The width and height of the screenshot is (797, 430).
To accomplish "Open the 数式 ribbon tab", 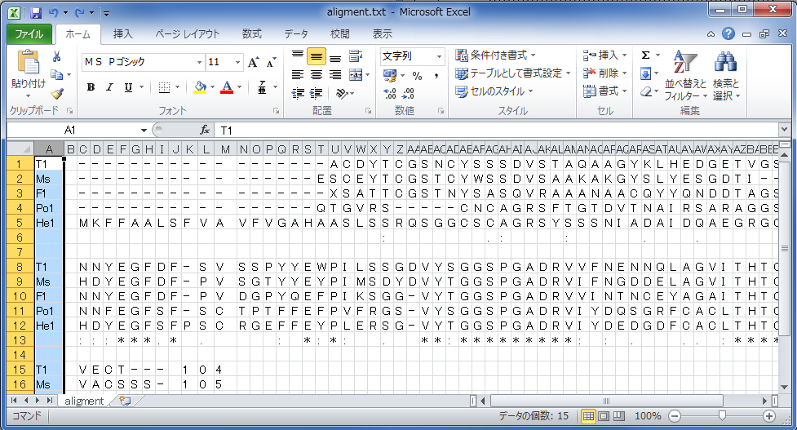I will click(252, 34).
